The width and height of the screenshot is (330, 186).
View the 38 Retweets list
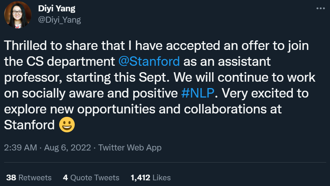click(29, 177)
